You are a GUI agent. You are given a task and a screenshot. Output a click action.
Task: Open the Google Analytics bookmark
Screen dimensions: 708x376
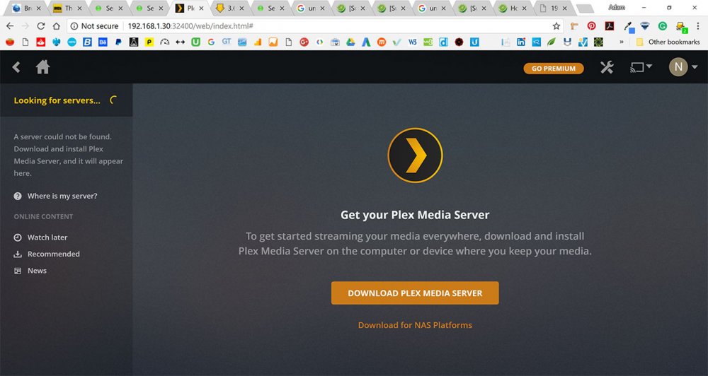pyautogui.click(x=258, y=42)
